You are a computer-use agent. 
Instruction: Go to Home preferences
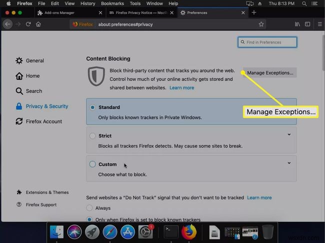tap(27, 76)
